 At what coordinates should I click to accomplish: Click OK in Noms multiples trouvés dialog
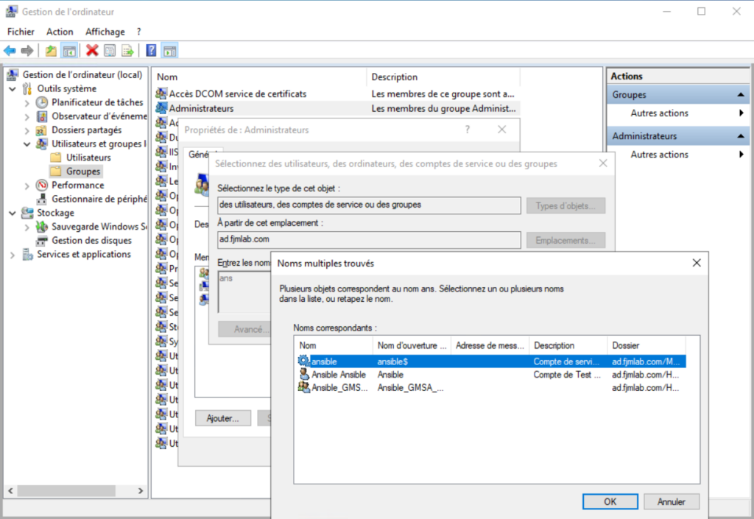[x=610, y=501]
